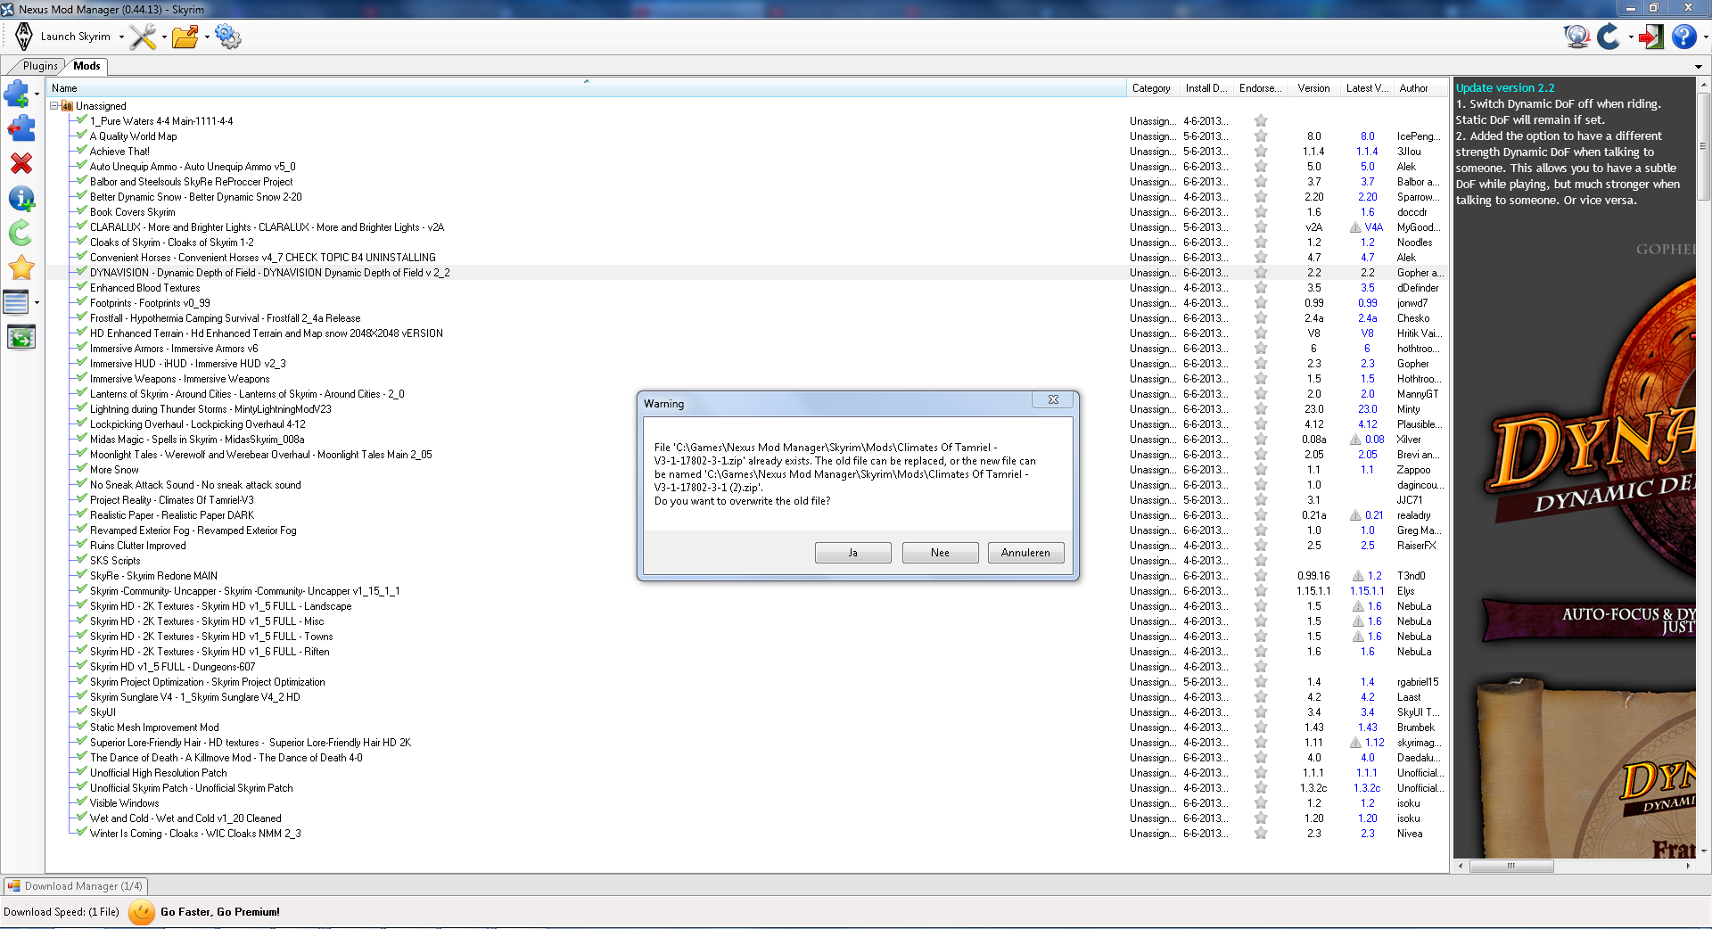Click the add mod from URL puzzle icon

point(21,128)
